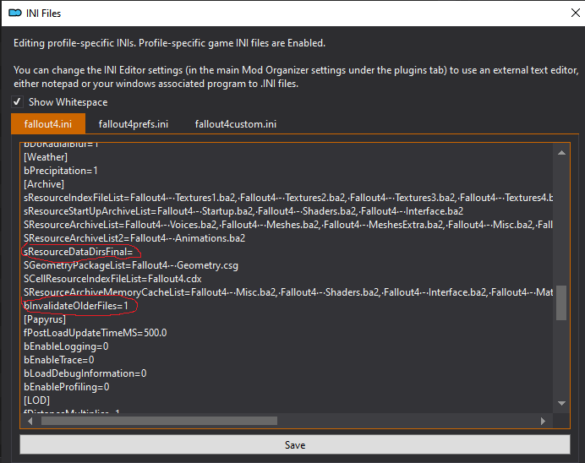Save the INI file changes

295,444
